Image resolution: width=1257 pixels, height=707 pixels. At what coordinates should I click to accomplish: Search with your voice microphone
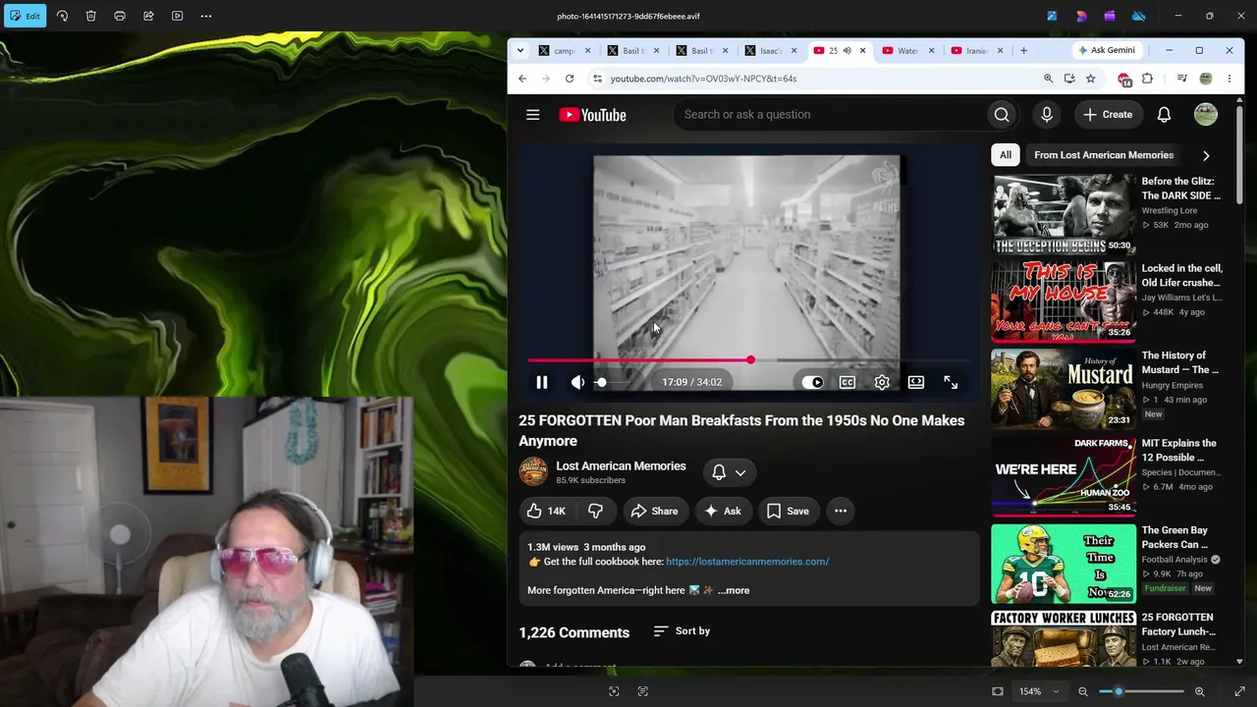click(x=1047, y=115)
